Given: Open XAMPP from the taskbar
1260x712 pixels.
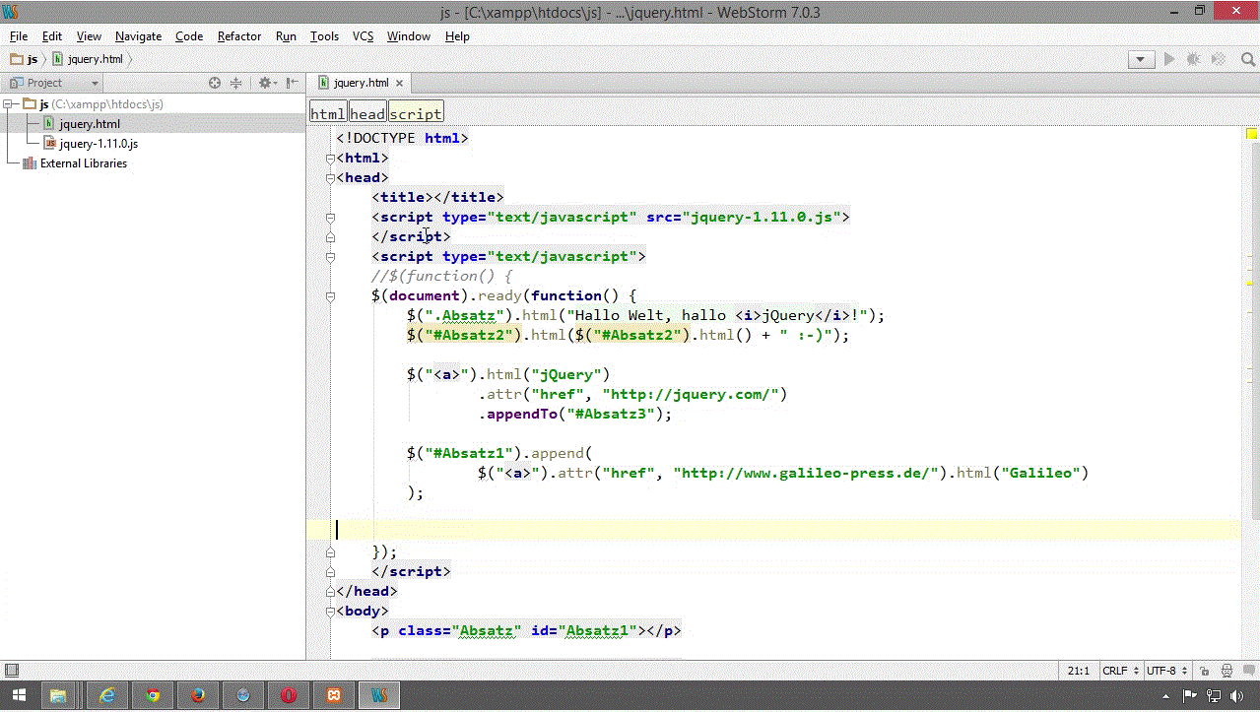Looking at the screenshot, I should pos(334,696).
